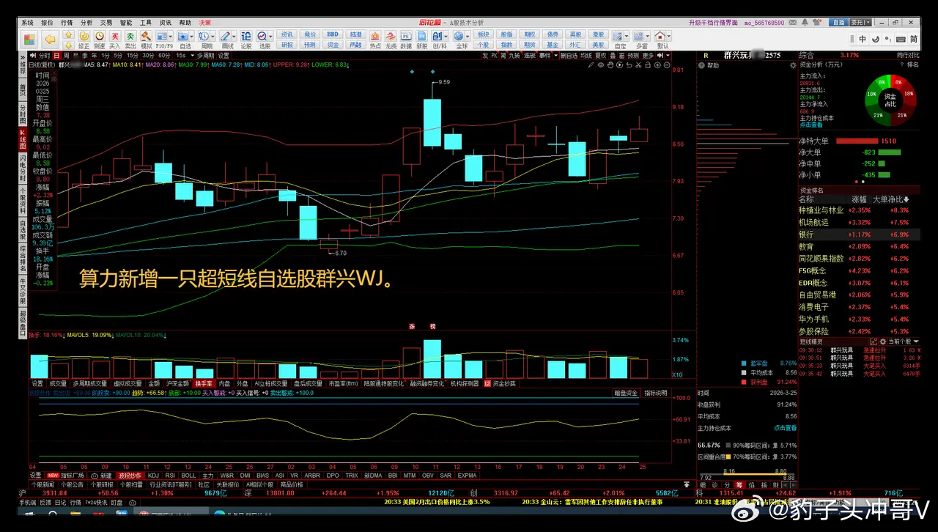Image resolution: width=938 pixels, height=532 pixels.
Task: Click the 指标说明 button
Action: [655, 394]
